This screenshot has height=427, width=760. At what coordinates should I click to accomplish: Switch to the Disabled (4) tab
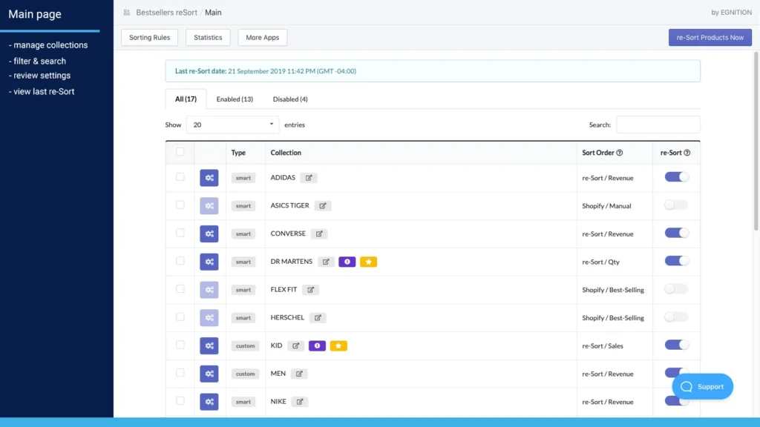coord(290,99)
